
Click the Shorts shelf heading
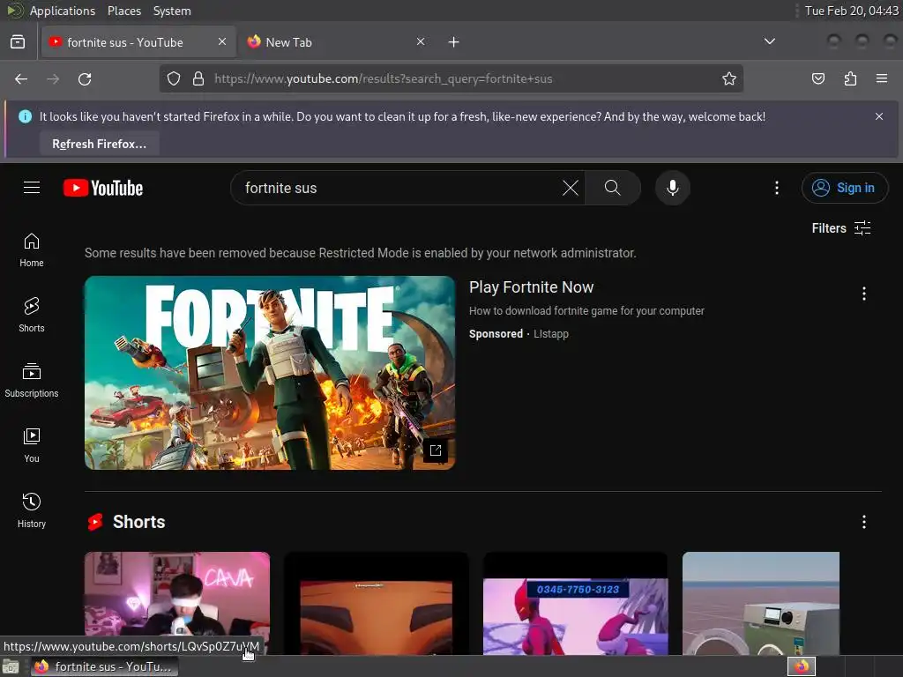138,522
